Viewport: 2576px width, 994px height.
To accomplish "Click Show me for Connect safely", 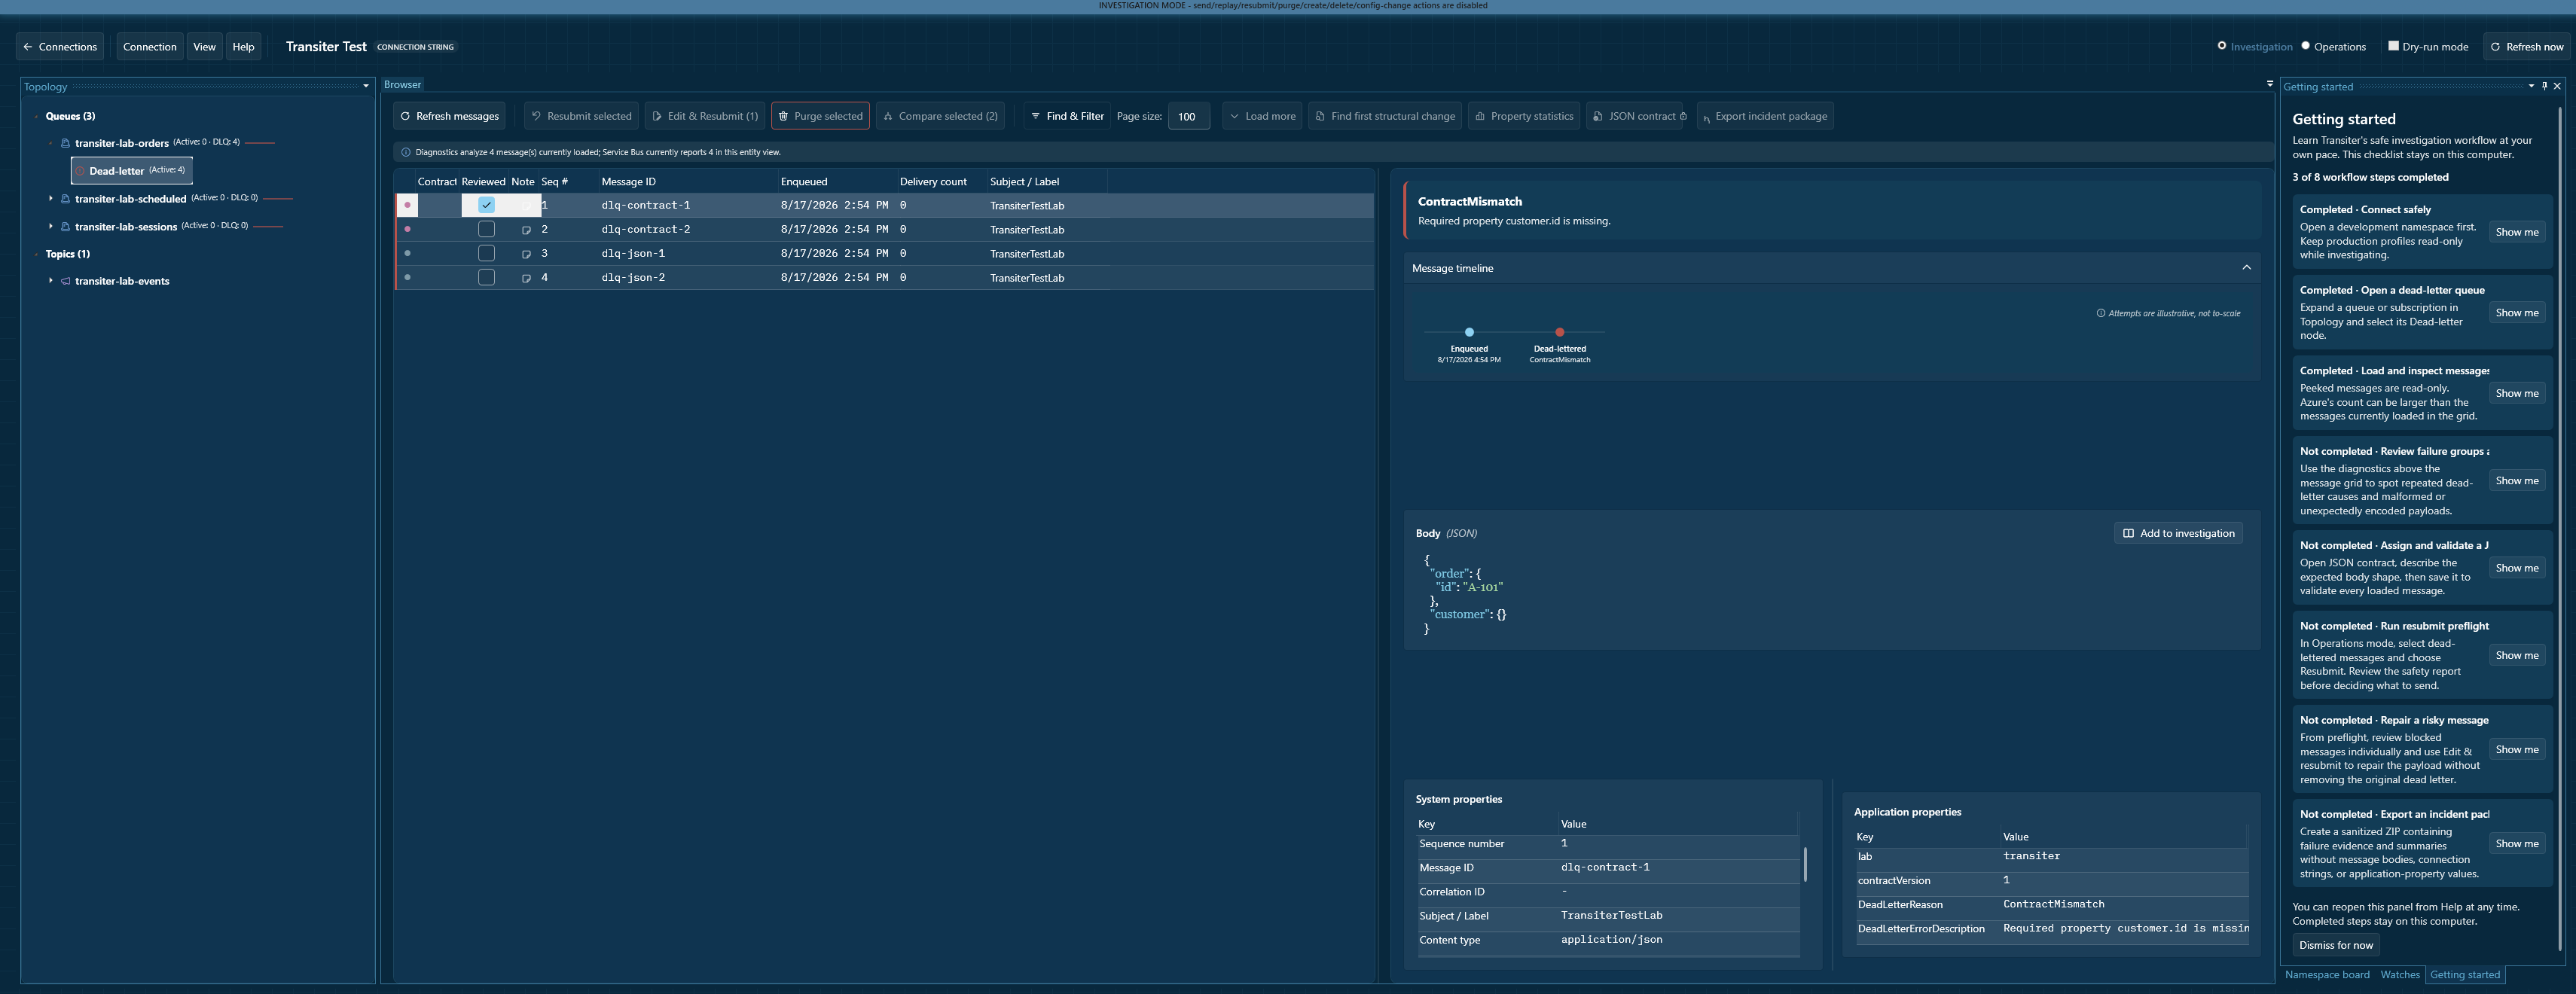I will tap(2516, 232).
